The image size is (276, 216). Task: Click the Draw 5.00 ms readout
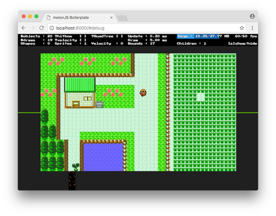click(x=147, y=40)
